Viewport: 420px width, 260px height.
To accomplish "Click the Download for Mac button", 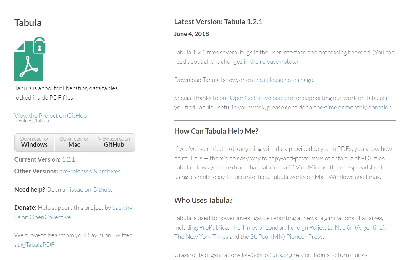I will [74, 142].
